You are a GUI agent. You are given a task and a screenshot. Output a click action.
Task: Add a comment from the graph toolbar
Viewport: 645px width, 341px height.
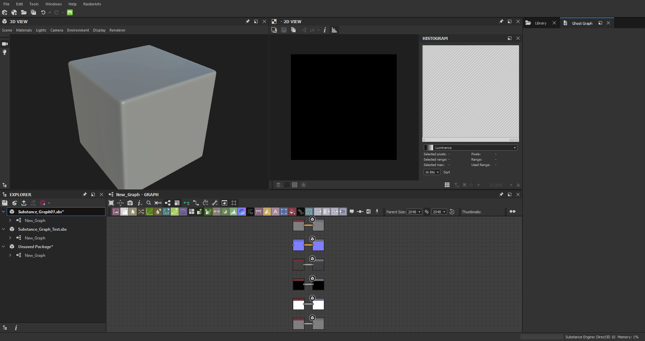click(352, 212)
